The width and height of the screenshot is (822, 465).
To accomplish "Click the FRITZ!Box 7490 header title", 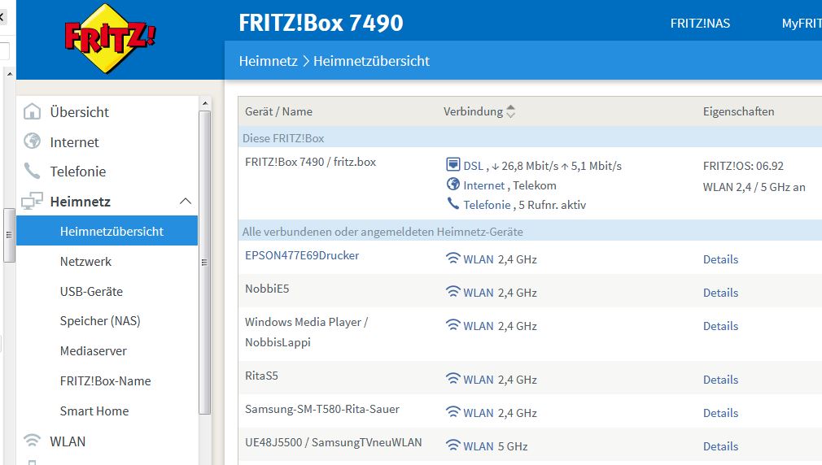I will point(321,23).
